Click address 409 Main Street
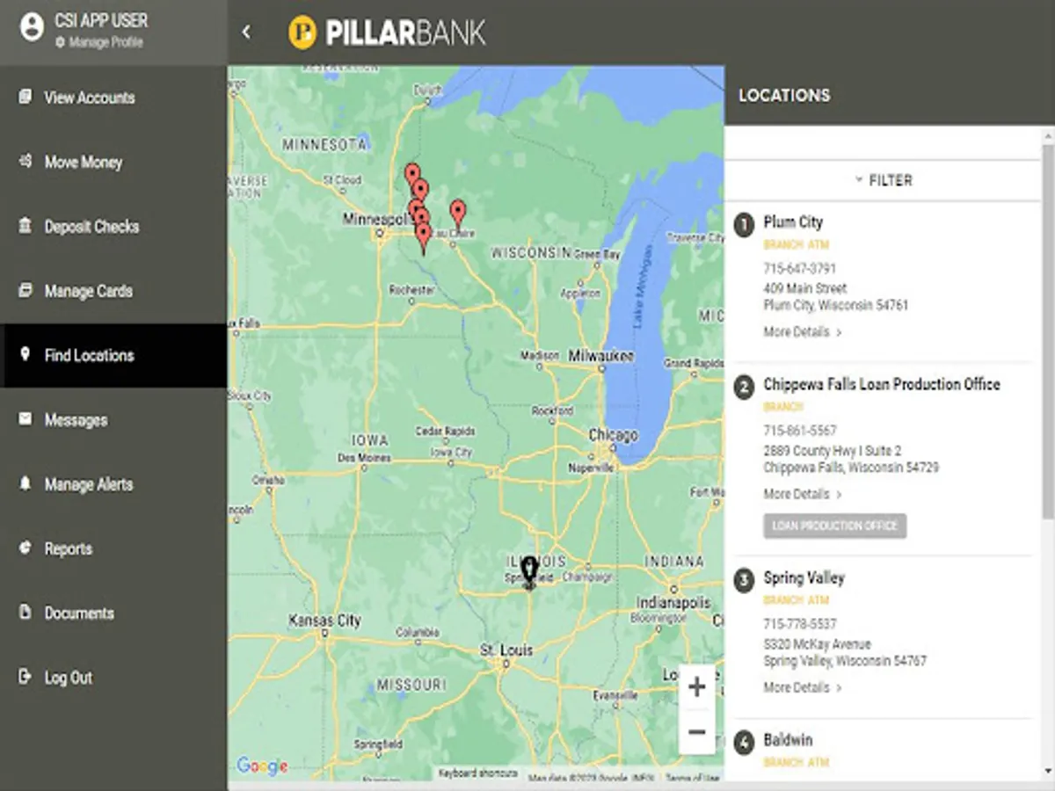The height and width of the screenshot is (791, 1055). tap(805, 288)
